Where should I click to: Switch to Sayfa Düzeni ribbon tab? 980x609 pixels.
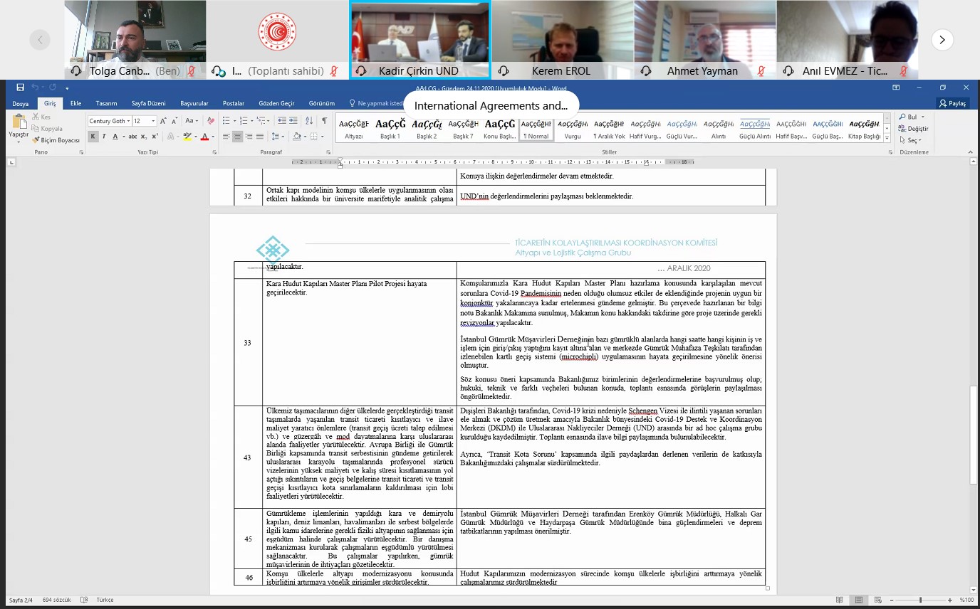pos(148,104)
